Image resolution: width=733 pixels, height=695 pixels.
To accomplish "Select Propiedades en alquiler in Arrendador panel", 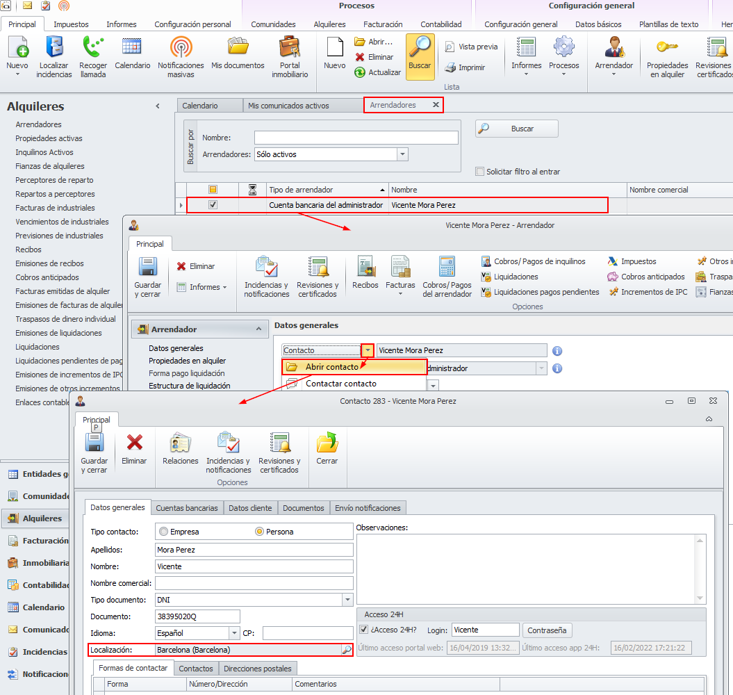I will [187, 361].
